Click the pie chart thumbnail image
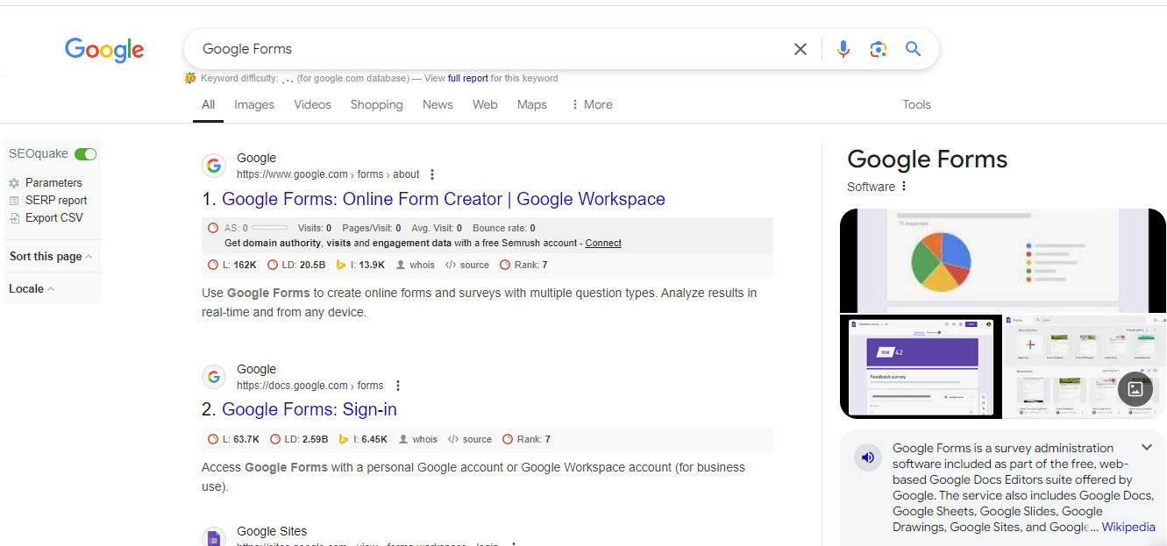The width and height of the screenshot is (1167, 546). click(1002, 260)
